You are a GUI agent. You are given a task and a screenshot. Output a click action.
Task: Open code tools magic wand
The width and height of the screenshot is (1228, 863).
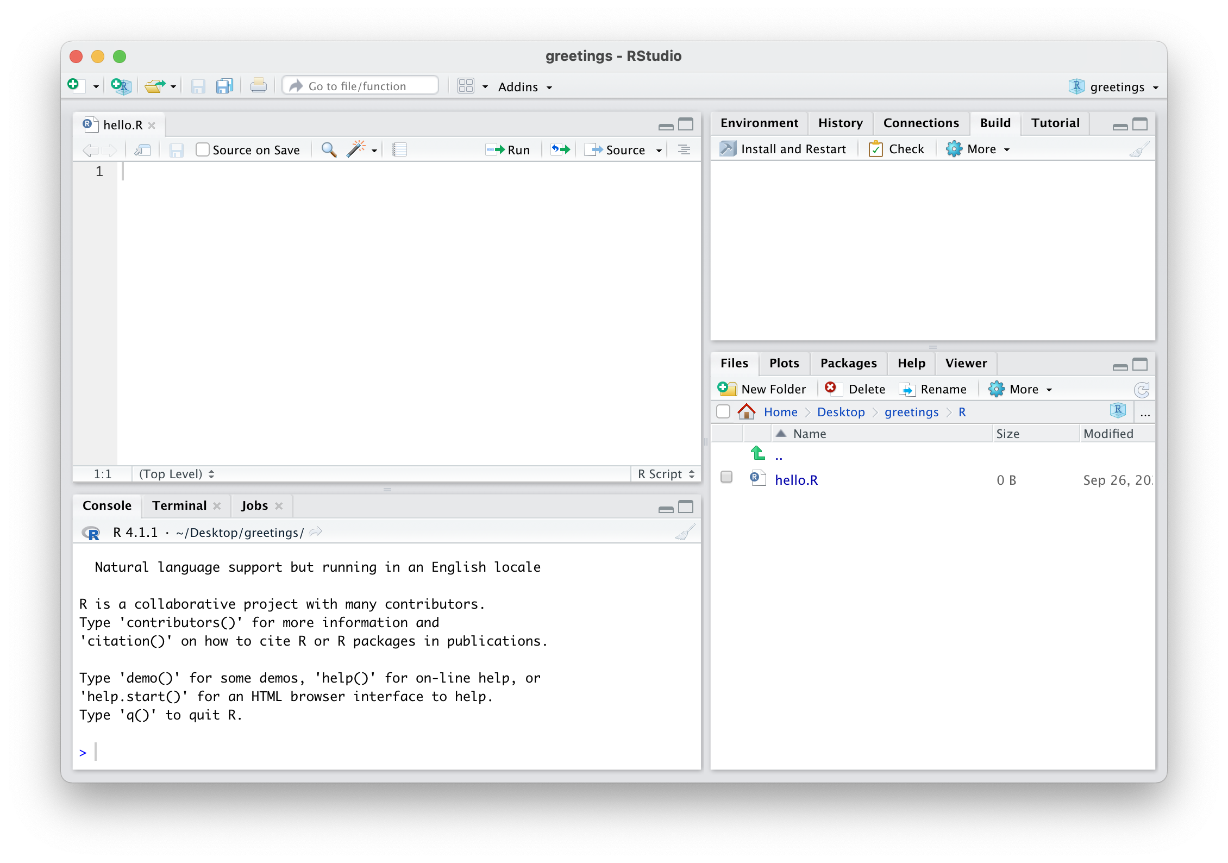pos(356,149)
